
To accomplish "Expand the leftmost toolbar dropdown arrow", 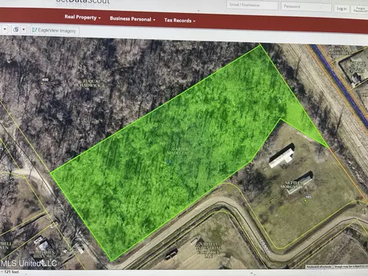I will click(5, 29).
